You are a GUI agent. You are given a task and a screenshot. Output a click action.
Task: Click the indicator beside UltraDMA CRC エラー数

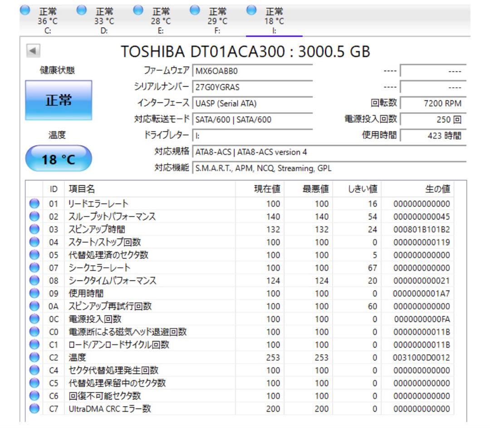click(x=33, y=408)
